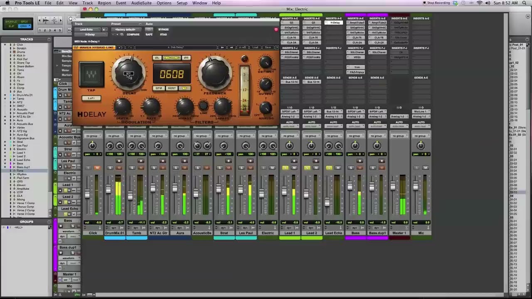Click the A→B copy button

[244, 47]
